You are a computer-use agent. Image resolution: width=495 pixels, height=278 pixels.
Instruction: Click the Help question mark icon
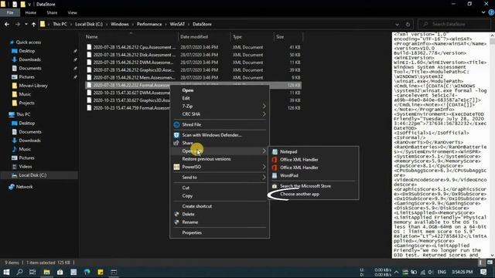491,12
